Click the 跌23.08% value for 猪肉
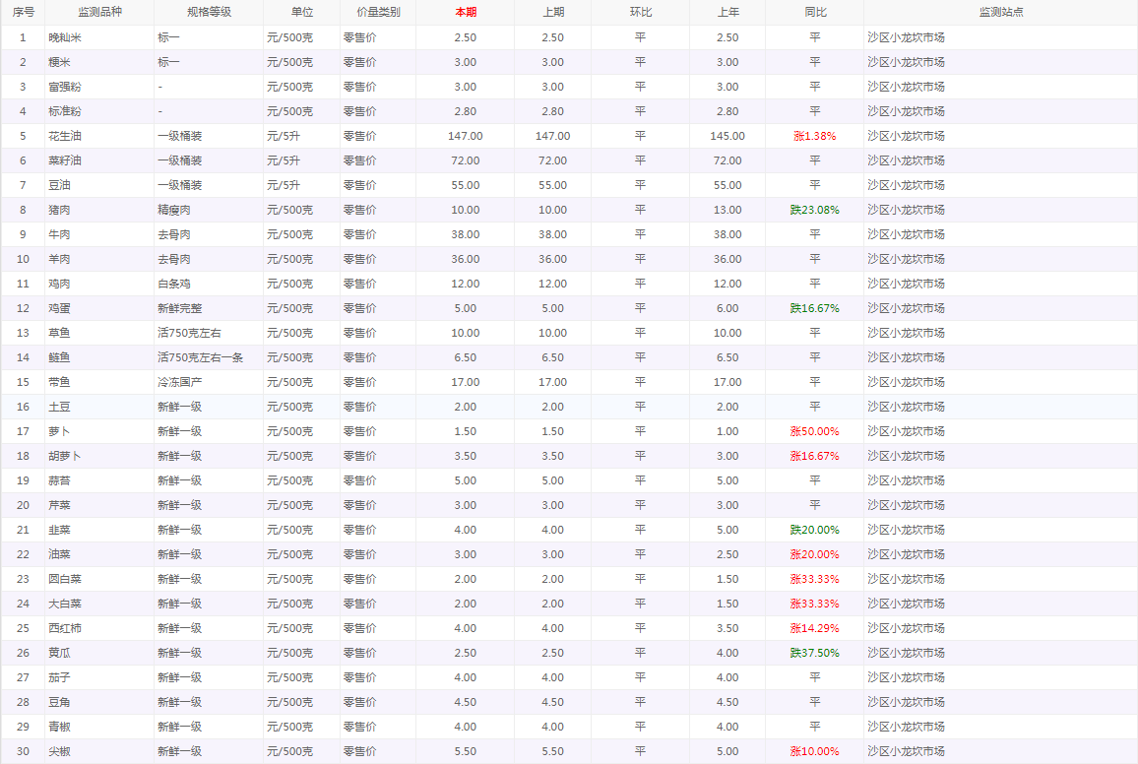The image size is (1138, 764). [x=814, y=210]
